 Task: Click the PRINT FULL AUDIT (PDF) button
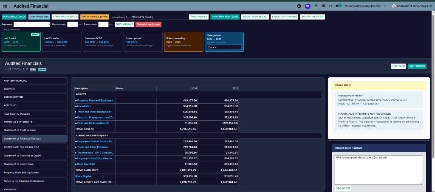click(225, 17)
